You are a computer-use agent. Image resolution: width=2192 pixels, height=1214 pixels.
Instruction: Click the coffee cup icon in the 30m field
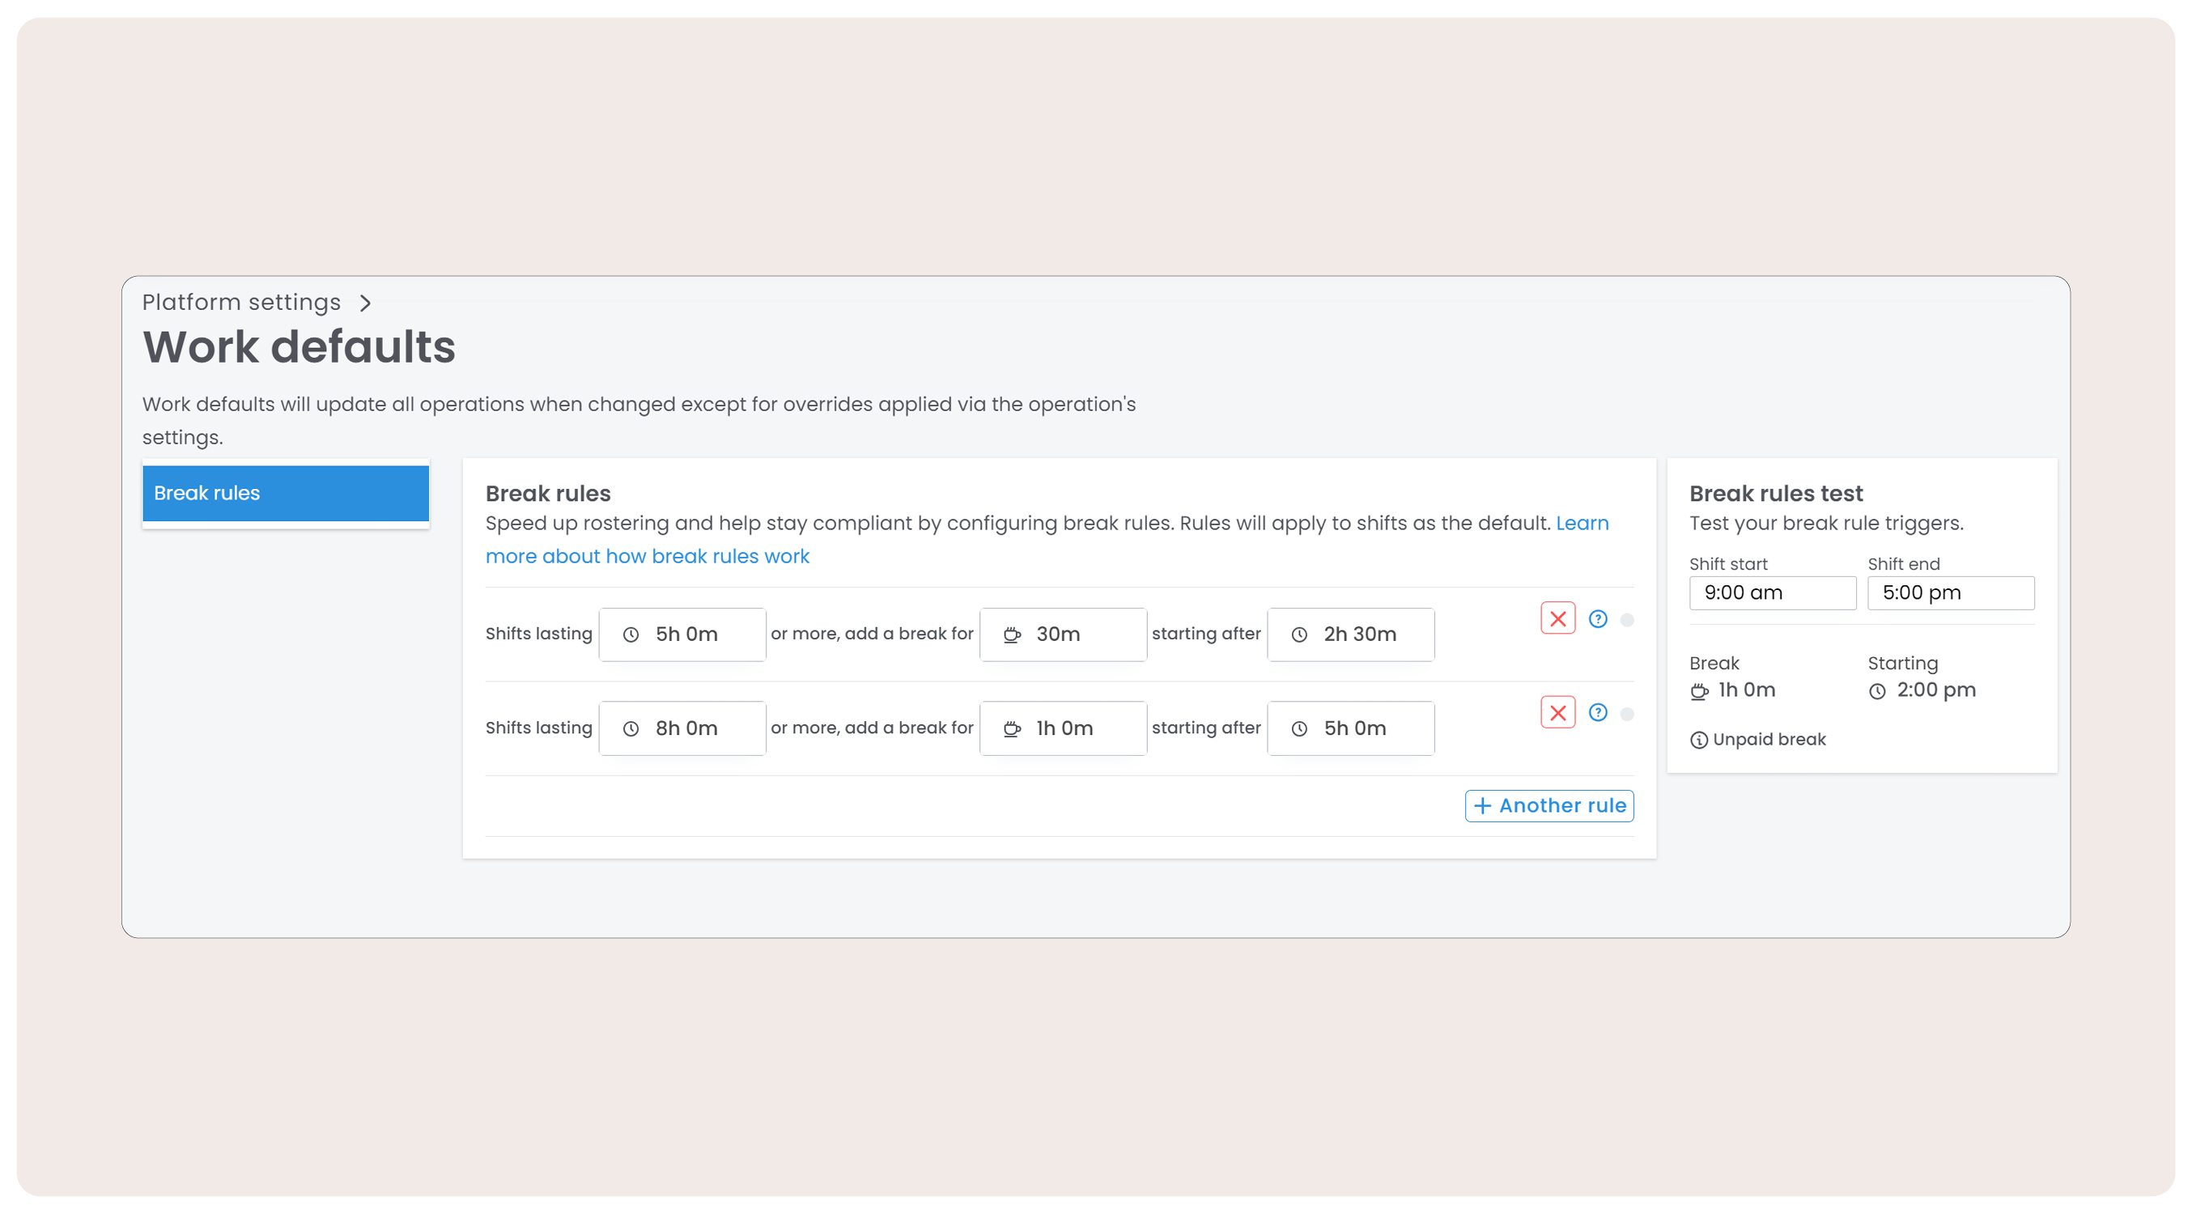(x=1011, y=635)
